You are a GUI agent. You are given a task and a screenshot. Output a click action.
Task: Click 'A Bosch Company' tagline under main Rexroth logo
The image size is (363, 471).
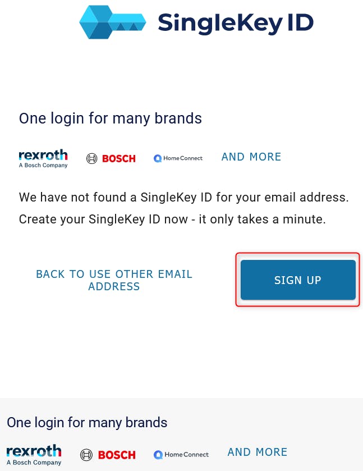coord(43,165)
